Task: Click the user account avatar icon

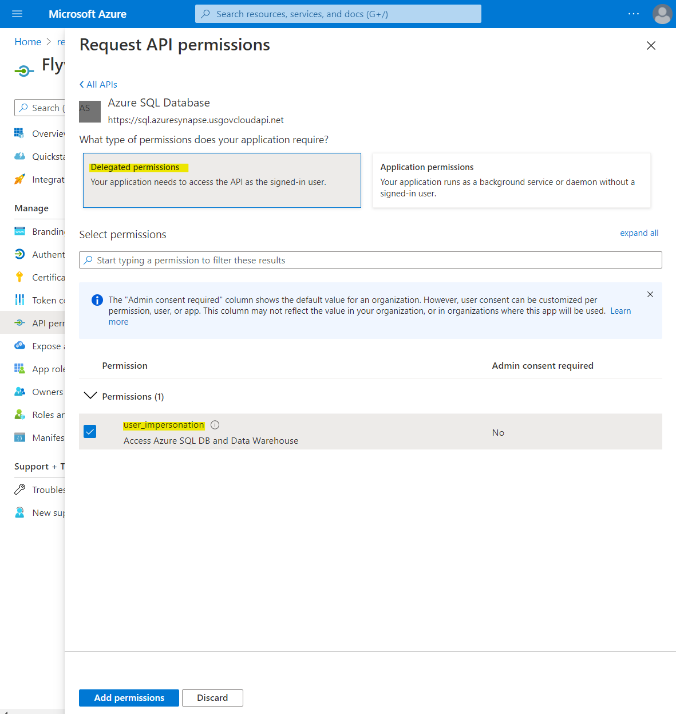Action: point(662,14)
